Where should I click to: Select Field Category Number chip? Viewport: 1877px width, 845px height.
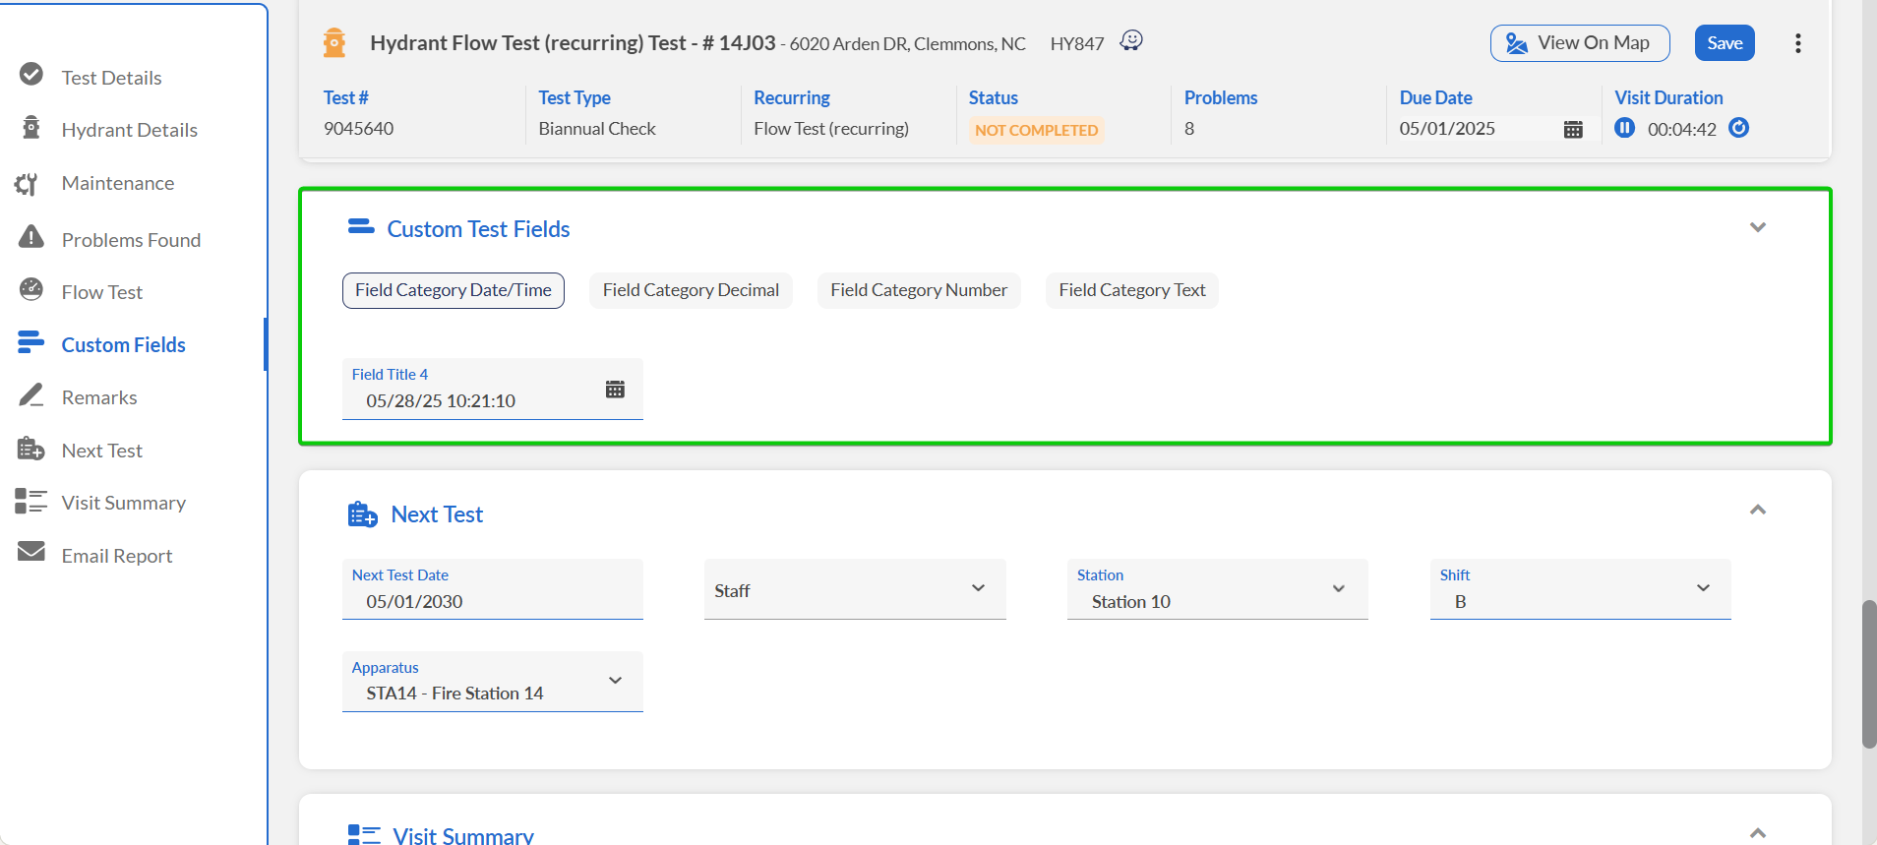918,290
